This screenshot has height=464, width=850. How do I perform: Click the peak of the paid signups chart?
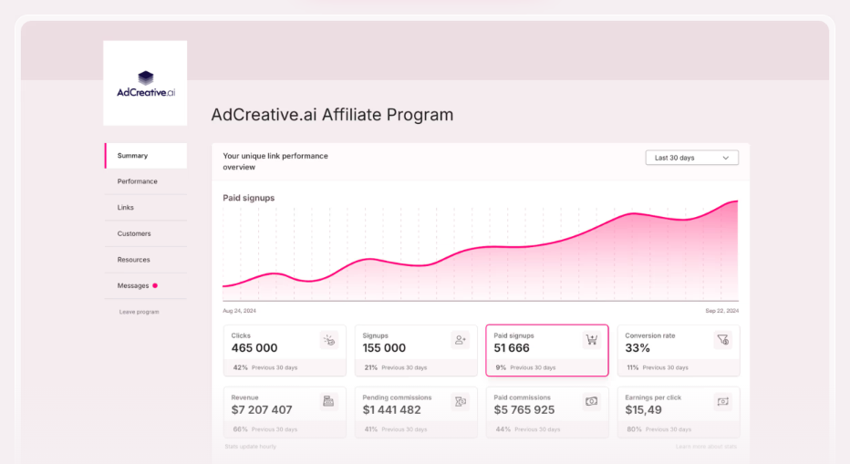pyautogui.click(x=736, y=201)
